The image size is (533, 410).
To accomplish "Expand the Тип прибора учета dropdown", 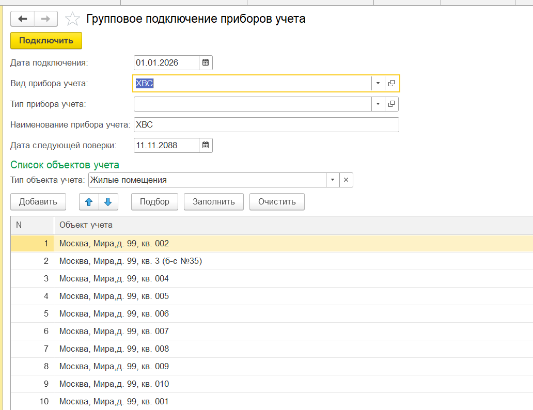I will (378, 104).
